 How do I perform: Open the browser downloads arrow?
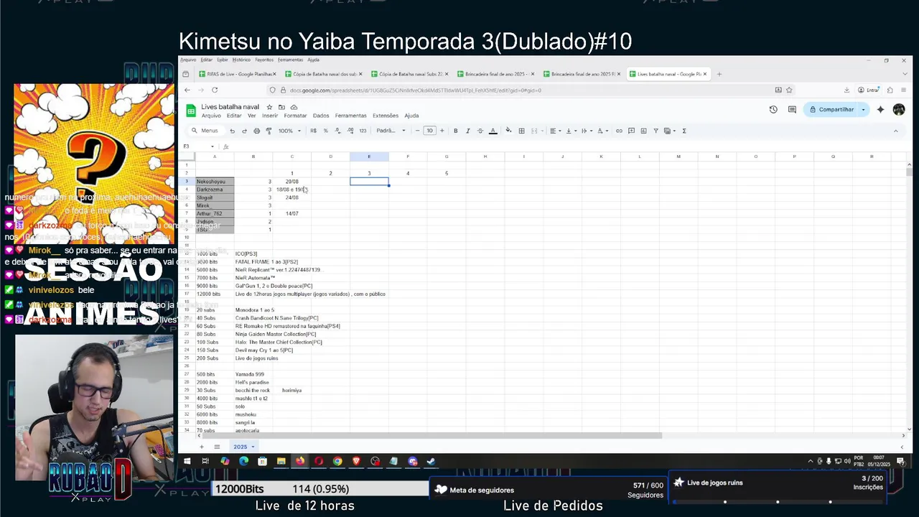(846, 90)
